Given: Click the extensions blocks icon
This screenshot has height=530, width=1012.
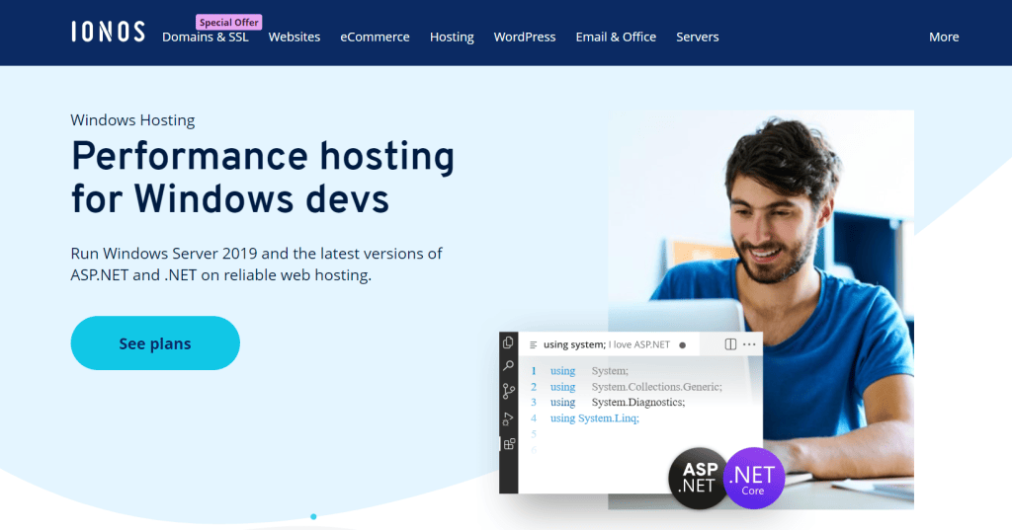Looking at the screenshot, I should click(x=509, y=443).
